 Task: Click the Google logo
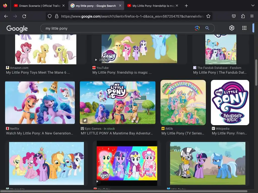click(x=17, y=29)
